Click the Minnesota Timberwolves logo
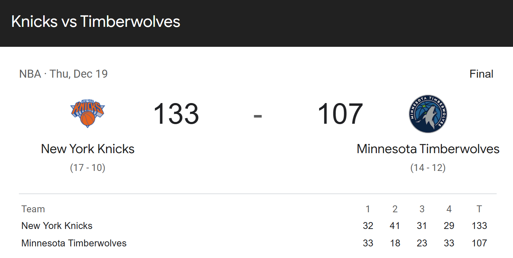The image size is (513, 258). pos(428,114)
